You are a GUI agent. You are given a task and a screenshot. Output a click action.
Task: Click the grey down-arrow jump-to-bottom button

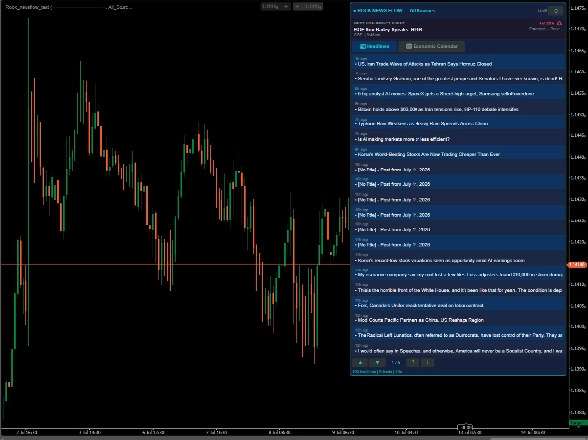427,363
